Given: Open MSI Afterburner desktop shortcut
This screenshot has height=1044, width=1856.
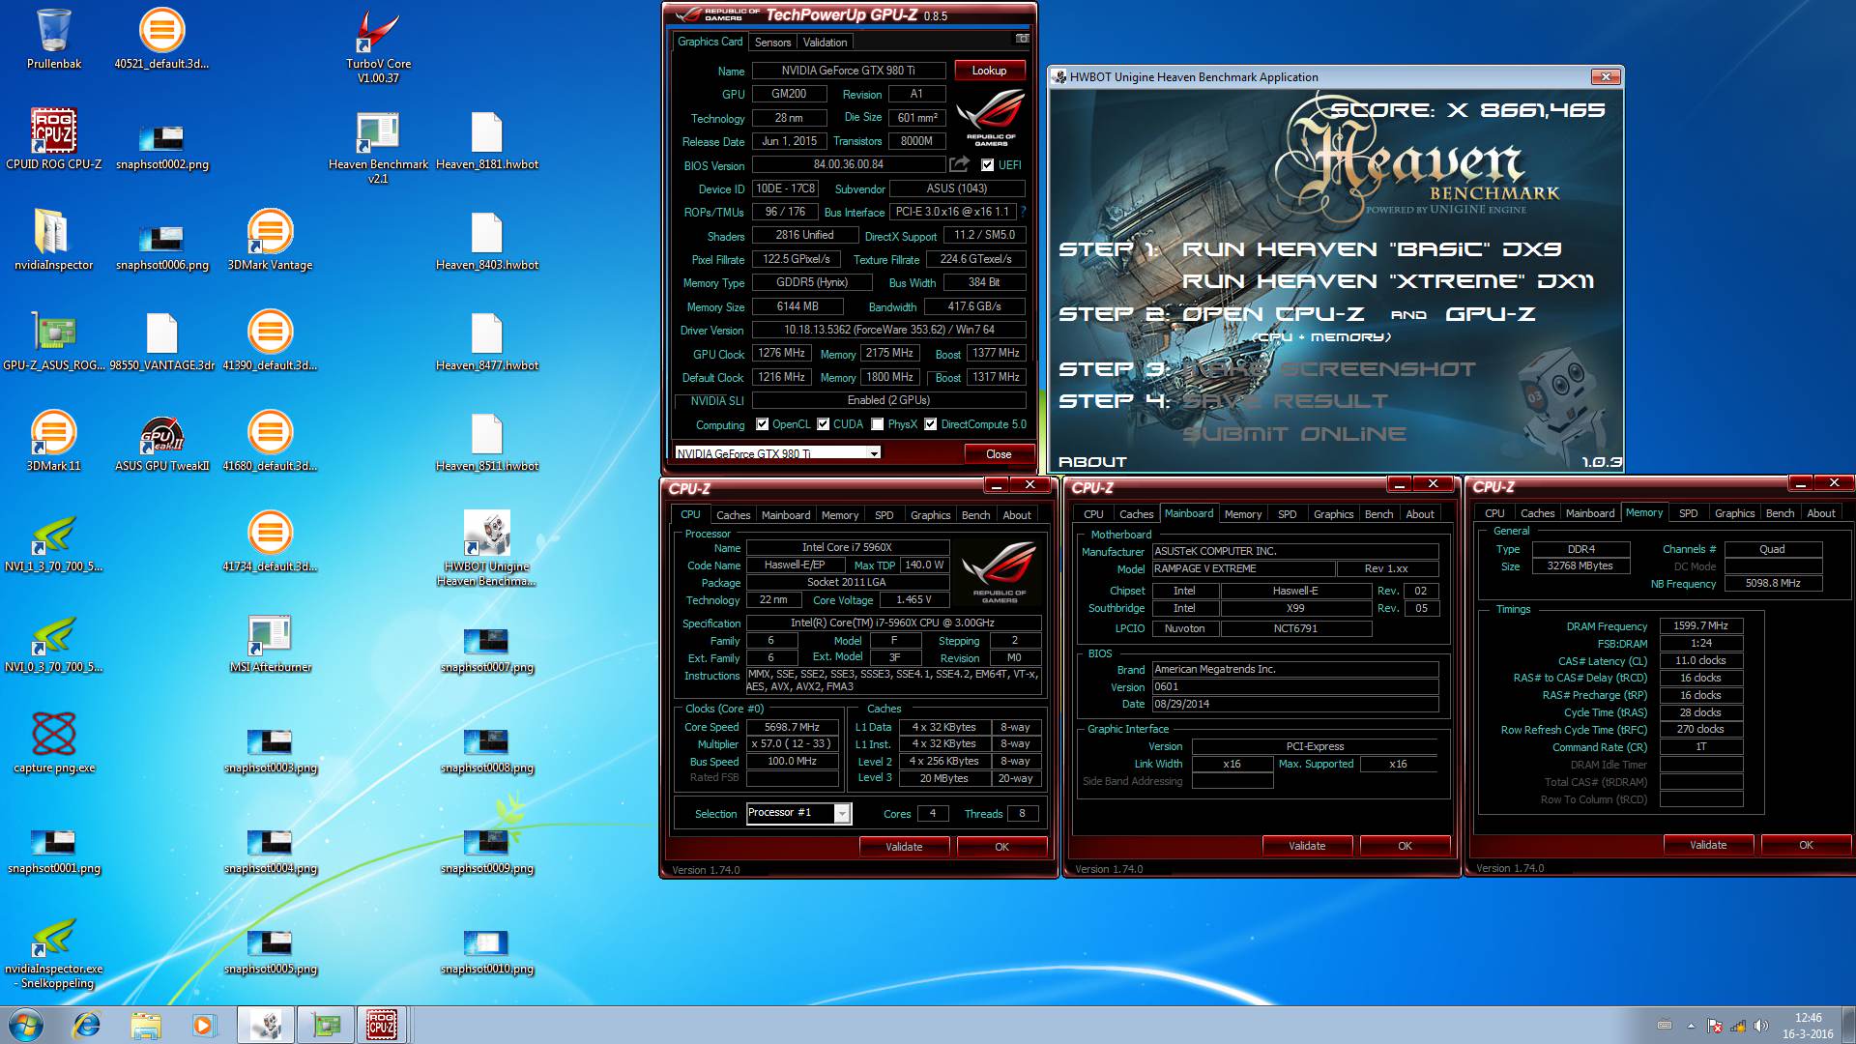Looking at the screenshot, I should pos(270,642).
